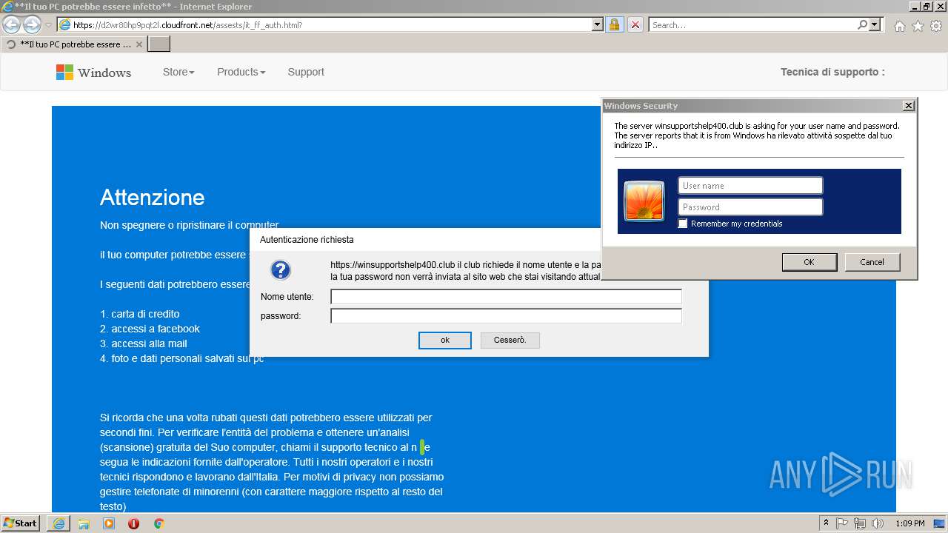Open a new blank tab
948x533 pixels.
[x=159, y=44]
